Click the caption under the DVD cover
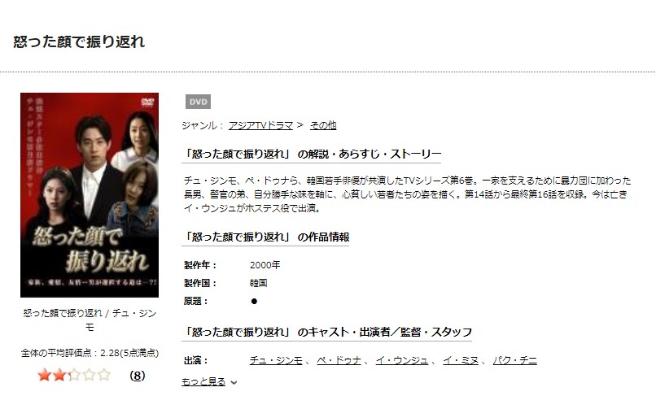Viewport: 656px width, 409px height. pyautogui.click(x=90, y=320)
